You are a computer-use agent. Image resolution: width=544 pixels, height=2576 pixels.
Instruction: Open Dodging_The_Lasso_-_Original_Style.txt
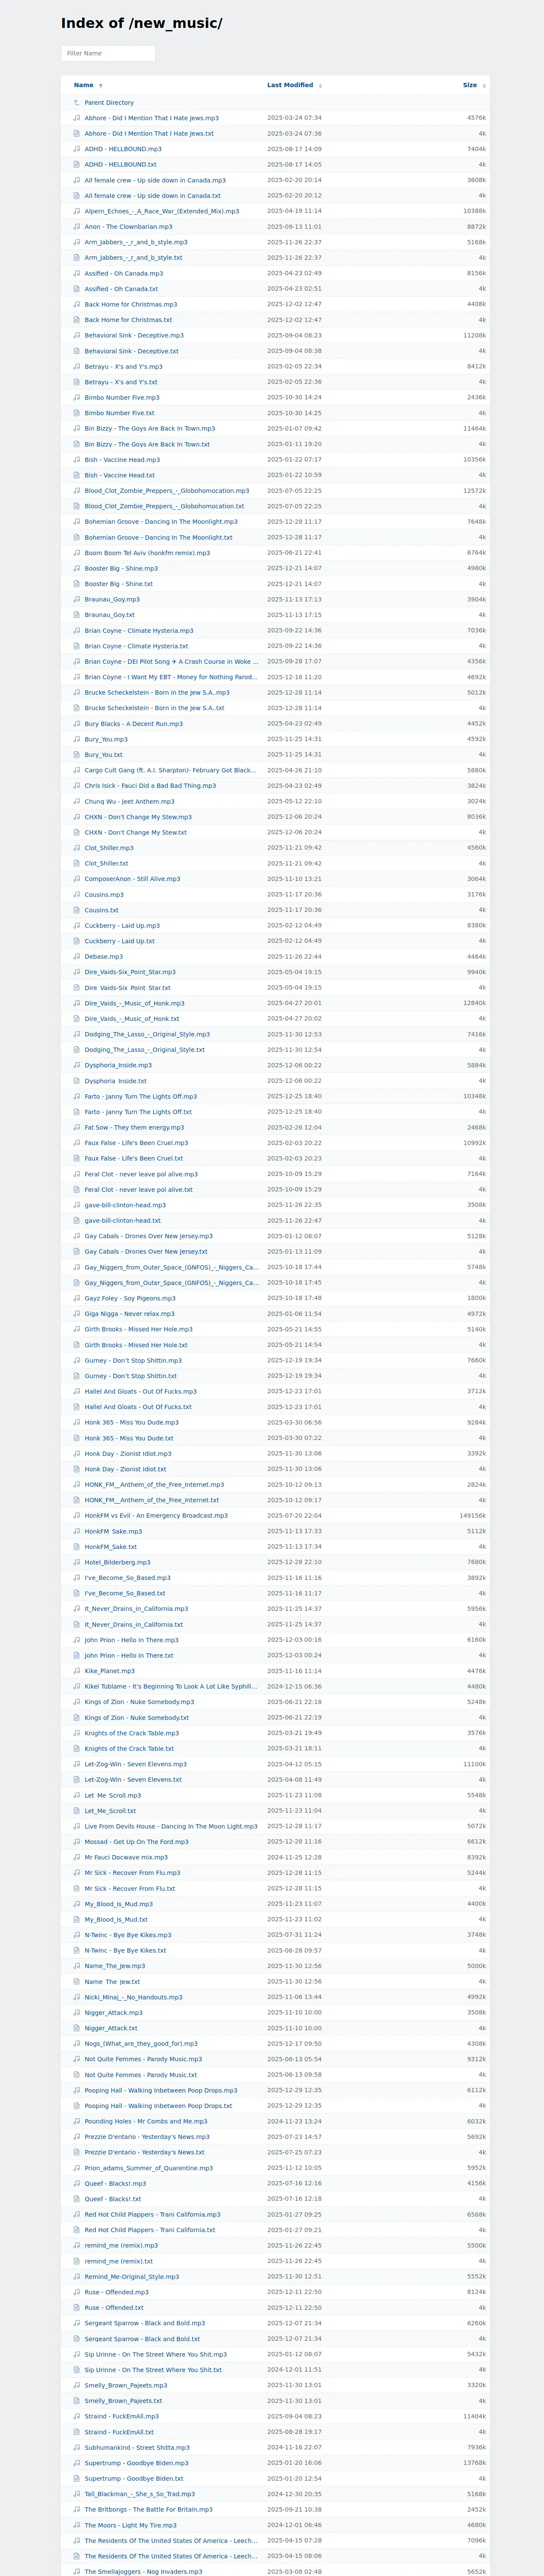[145, 1050]
